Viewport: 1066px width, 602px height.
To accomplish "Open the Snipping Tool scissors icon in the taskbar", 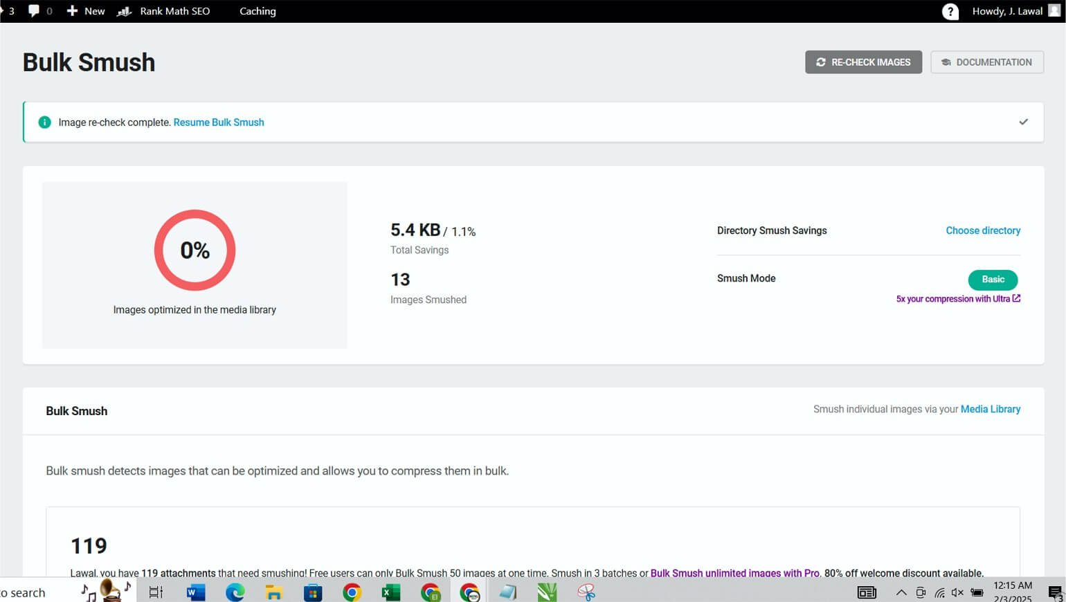I will [586, 592].
